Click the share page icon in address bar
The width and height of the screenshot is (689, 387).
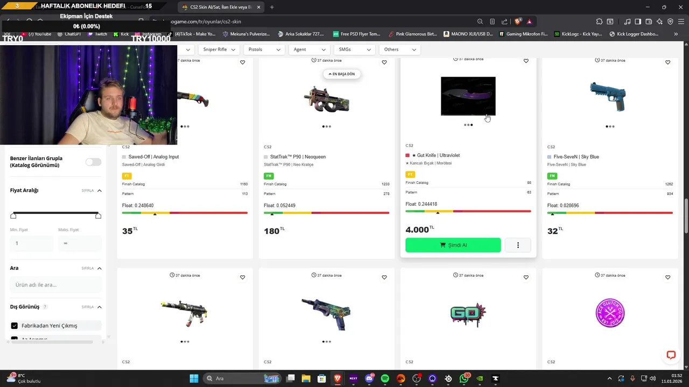tap(504, 21)
